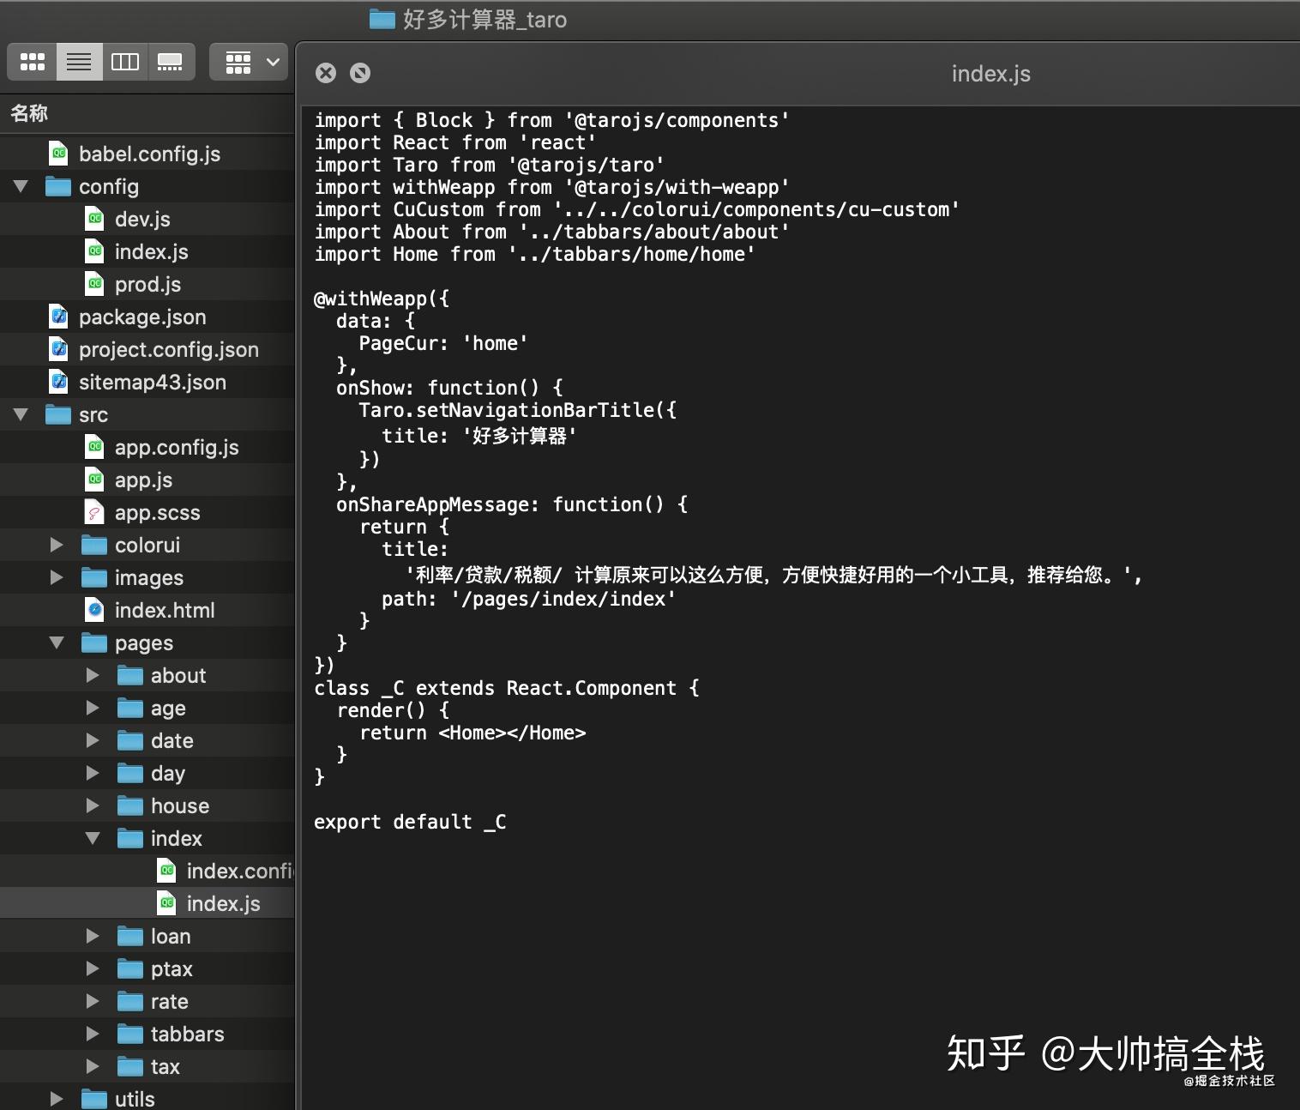
Task: Select the index.html file icon
Action: tap(94, 610)
